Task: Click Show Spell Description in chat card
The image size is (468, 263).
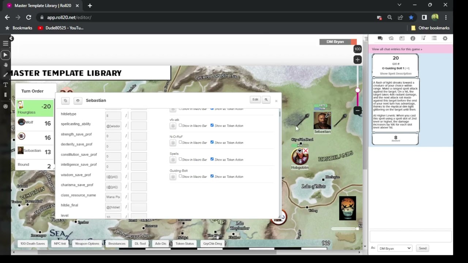Action: click(x=395, y=73)
